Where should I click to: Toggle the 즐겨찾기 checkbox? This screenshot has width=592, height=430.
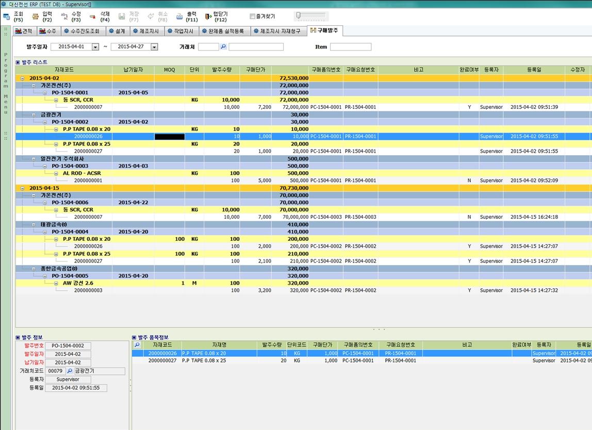(x=252, y=16)
